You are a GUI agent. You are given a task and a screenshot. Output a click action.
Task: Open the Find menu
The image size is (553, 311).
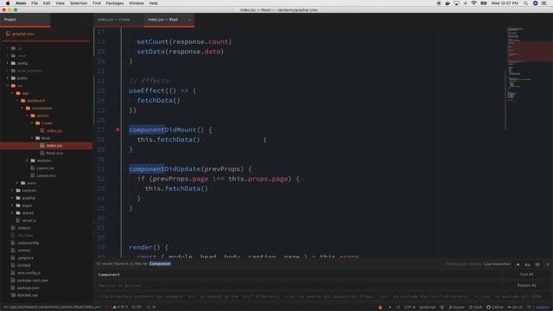coord(97,3)
